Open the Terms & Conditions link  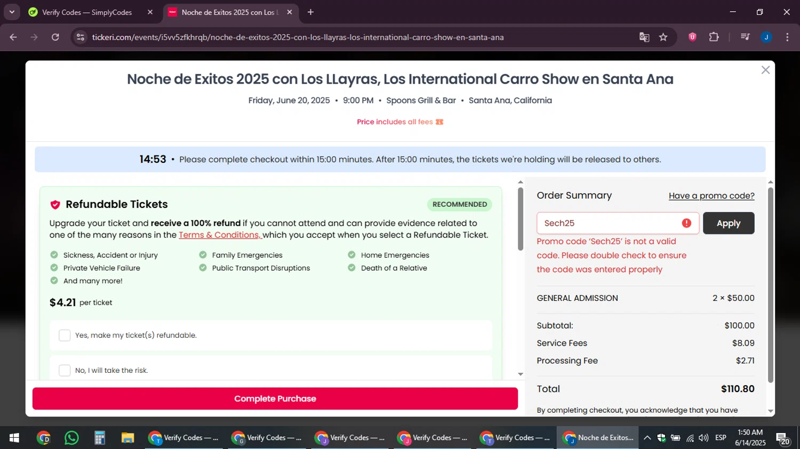click(x=220, y=235)
